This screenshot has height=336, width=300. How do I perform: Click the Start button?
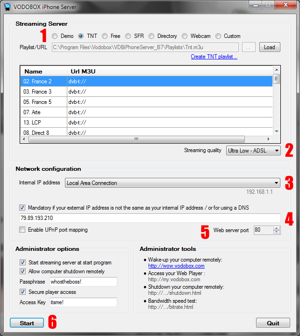(27, 323)
